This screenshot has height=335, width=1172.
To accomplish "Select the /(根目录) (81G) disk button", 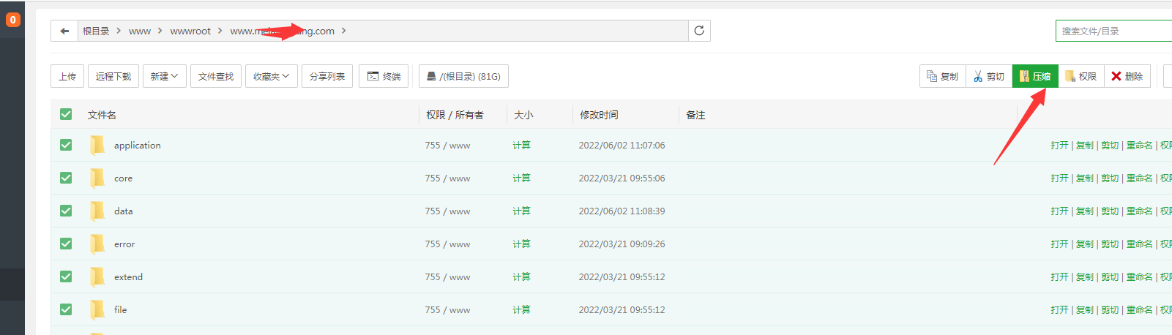I will click(463, 76).
